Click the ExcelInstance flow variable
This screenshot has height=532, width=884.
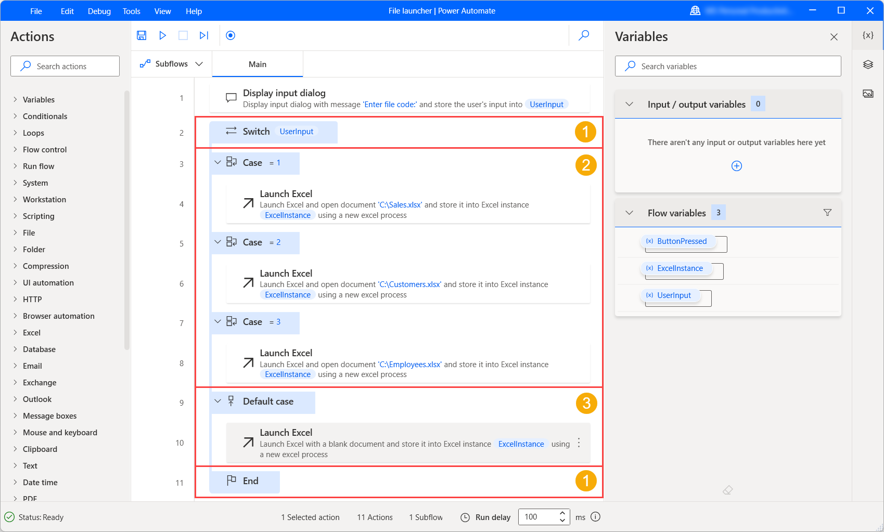[680, 268]
